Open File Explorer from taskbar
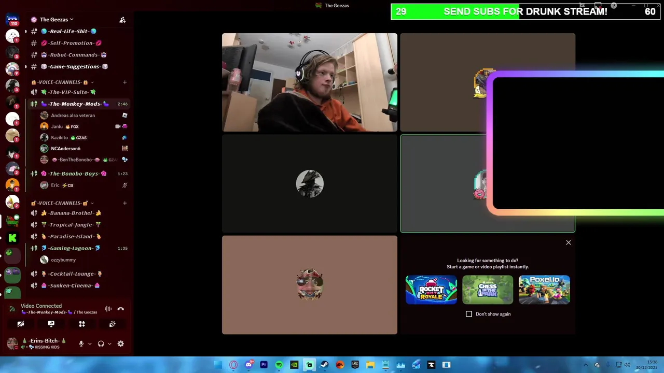This screenshot has width=664, height=373. (370, 365)
